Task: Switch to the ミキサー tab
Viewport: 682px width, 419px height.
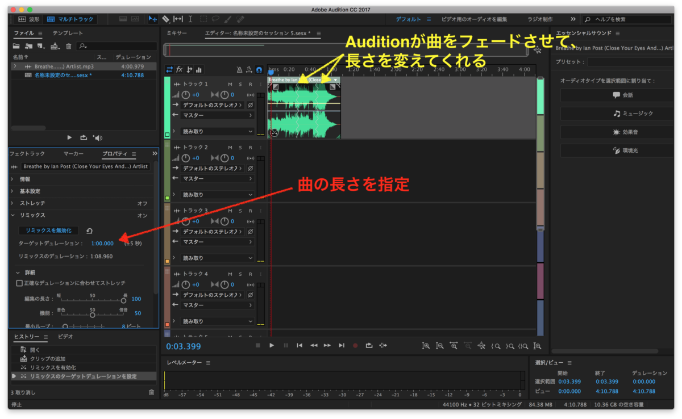Action: [177, 33]
